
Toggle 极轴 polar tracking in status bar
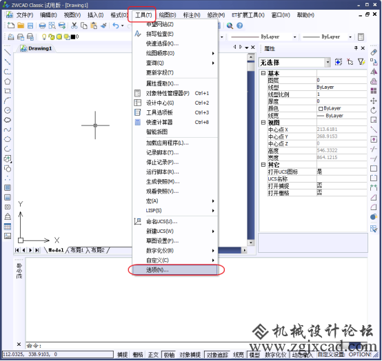(169, 355)
